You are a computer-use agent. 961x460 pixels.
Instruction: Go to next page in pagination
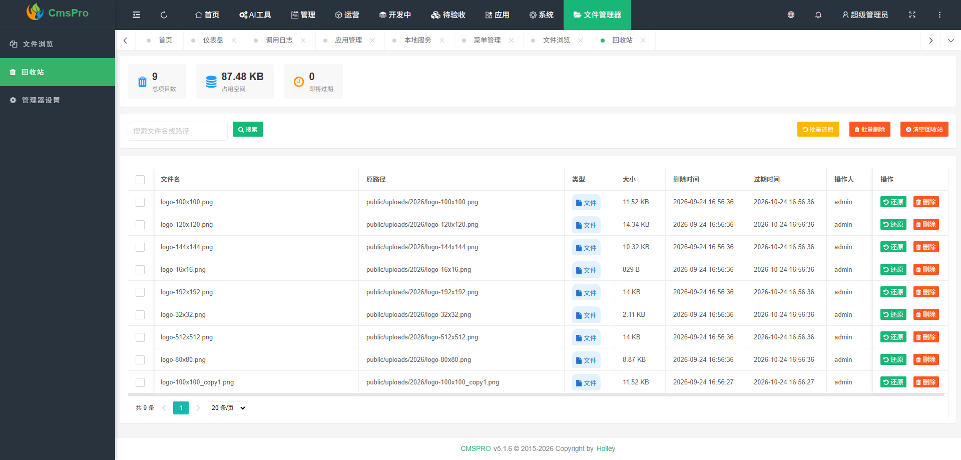(x=198, y=408)
